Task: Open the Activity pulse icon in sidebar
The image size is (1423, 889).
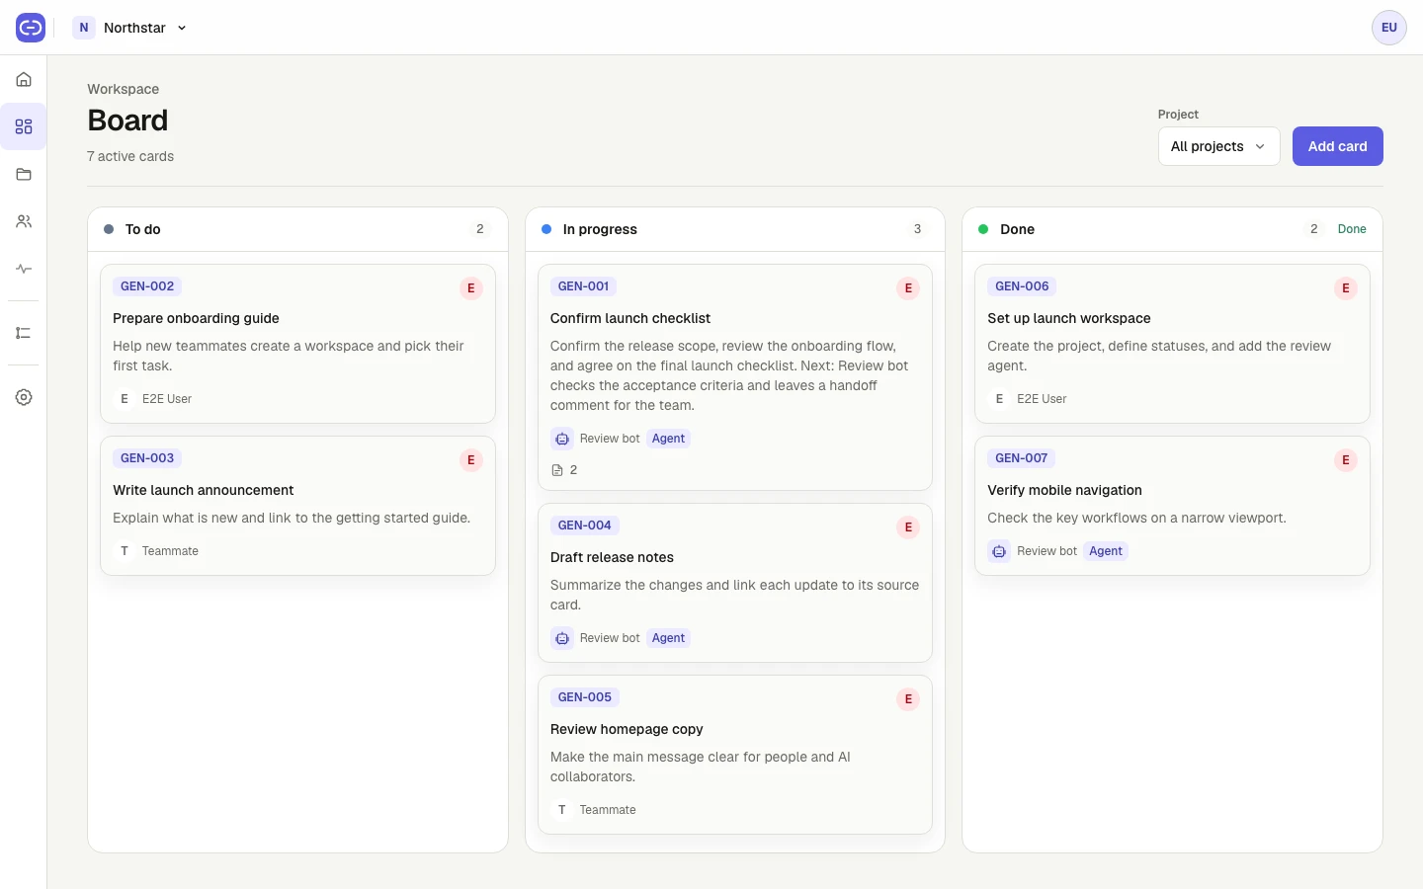Action: (24, 269)
